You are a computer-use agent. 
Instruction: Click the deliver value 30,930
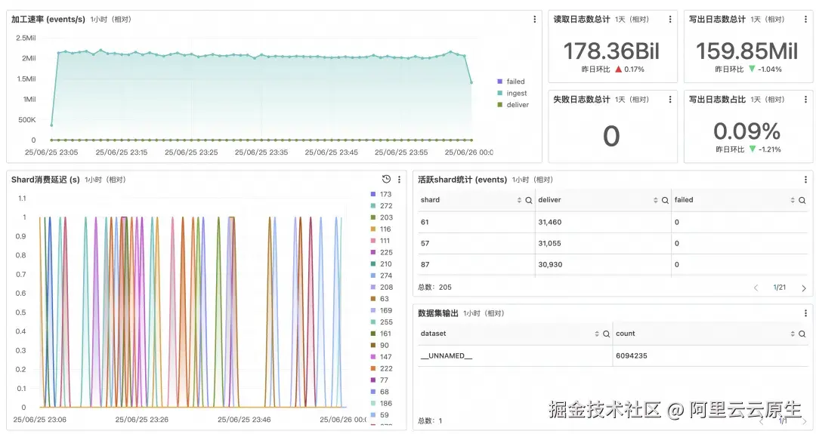550,265
